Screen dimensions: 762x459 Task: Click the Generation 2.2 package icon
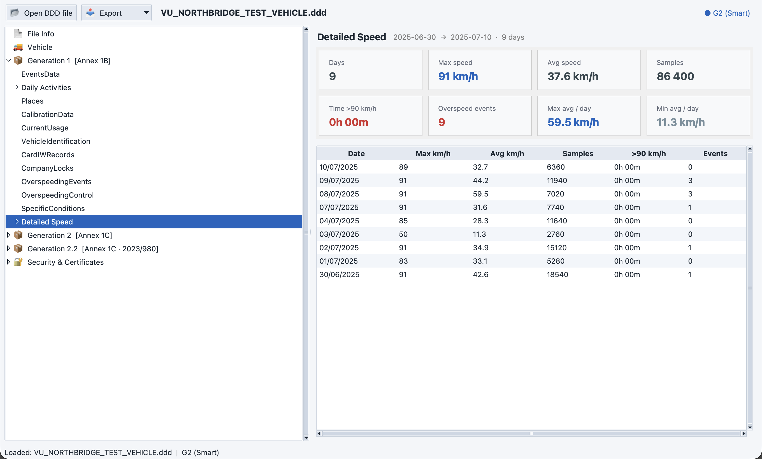click(18, 249)
